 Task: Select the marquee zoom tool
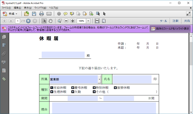point(60,21)
